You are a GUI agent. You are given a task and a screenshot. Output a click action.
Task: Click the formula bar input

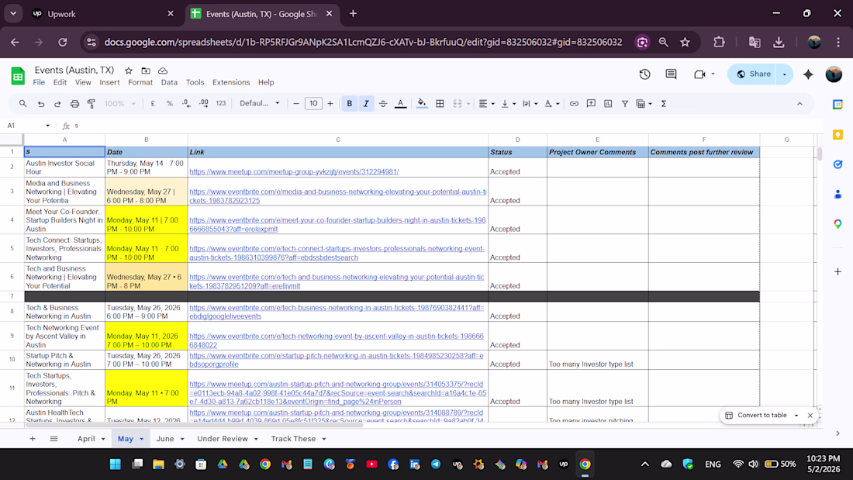click(446, 126)
